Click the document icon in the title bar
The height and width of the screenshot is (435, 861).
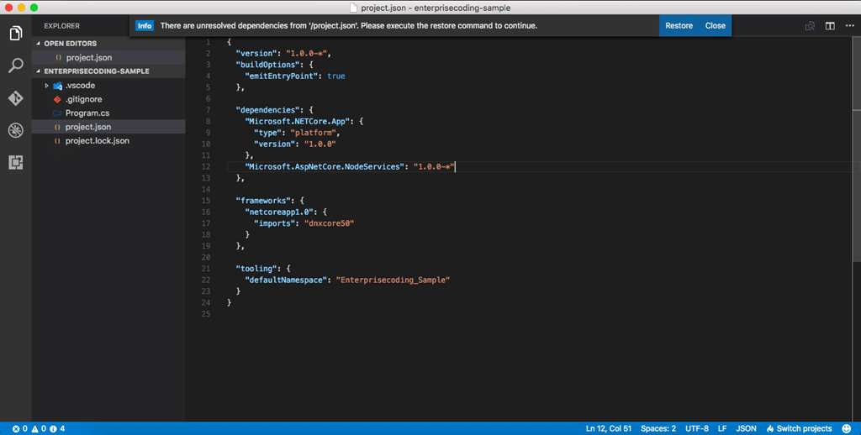coord(354,8)
